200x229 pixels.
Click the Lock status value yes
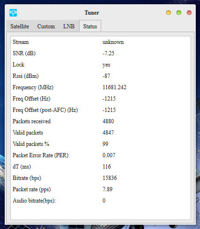pos(106,65)
